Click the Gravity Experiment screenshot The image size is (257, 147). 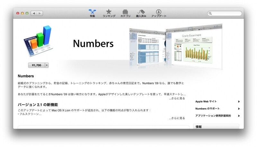click(194, 47)
